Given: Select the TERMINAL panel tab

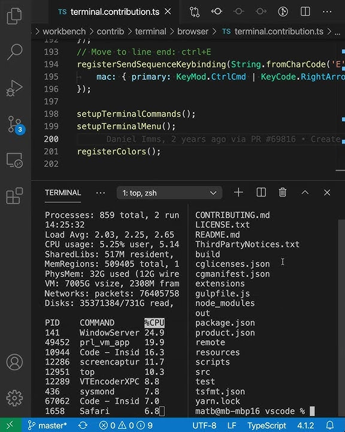Looking at the screenshot, I should pos(63,193).
